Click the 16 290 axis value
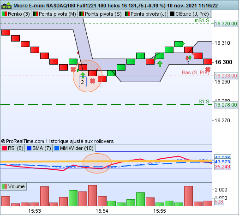Viewport: 239px width, 215px height. tap(222, 82)
